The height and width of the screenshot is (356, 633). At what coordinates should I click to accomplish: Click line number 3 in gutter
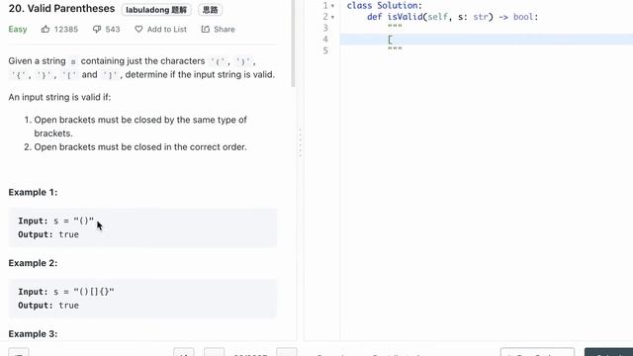[325, 28]
